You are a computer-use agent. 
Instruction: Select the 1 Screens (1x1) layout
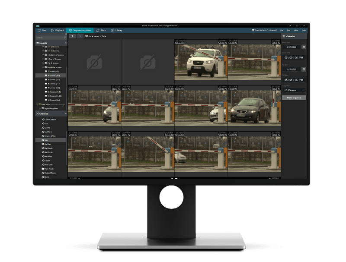[x=52, y=71]
